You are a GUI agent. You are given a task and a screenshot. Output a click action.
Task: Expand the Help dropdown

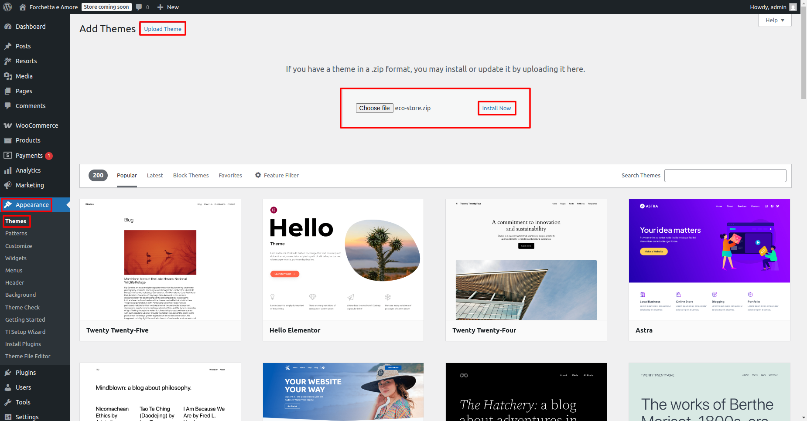click(774, 20)
